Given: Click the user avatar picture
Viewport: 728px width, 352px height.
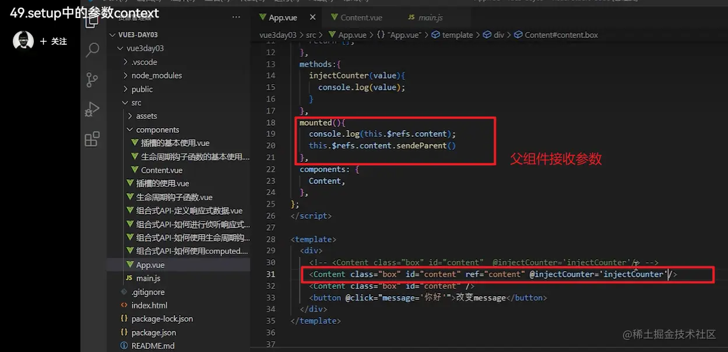Looking at the screenshot, I should pos(23,41).
